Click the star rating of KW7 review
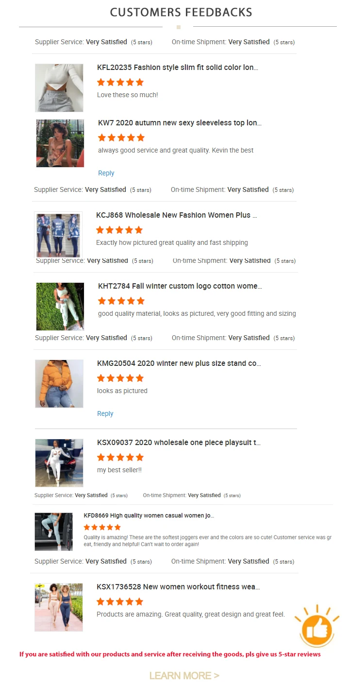The image size is (364, 688). point(121,138)
